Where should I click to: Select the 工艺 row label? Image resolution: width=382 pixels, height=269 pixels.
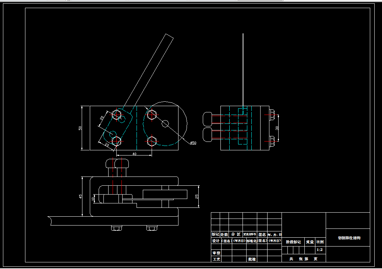[216, 259]
